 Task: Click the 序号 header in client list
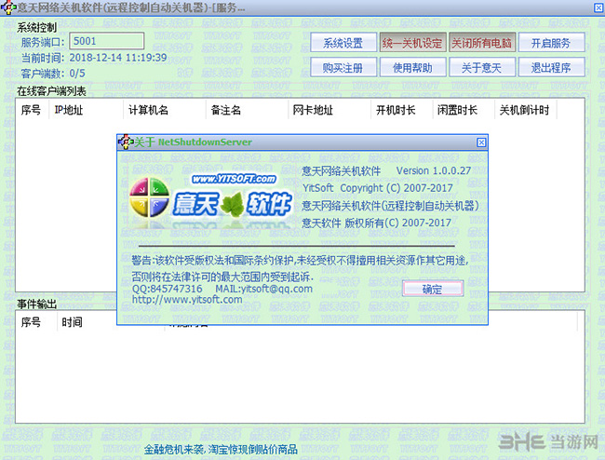(x=32, y=111)
